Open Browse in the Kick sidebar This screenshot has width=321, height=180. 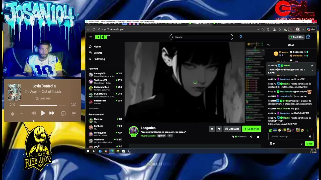pyautogui.click(x=96, y=53)
